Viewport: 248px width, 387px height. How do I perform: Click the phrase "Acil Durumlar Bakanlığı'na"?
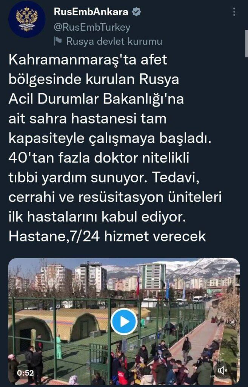coord(96,99)
